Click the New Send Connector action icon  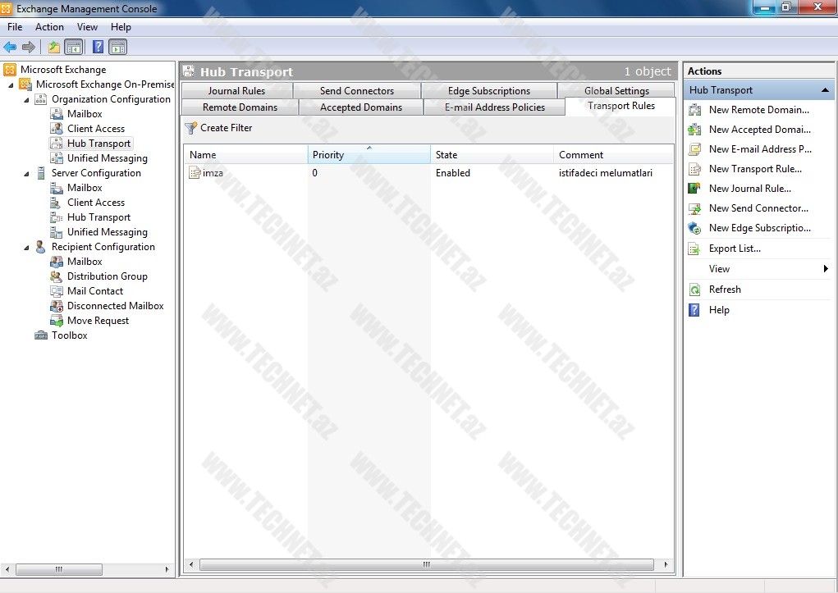(695, 208)
